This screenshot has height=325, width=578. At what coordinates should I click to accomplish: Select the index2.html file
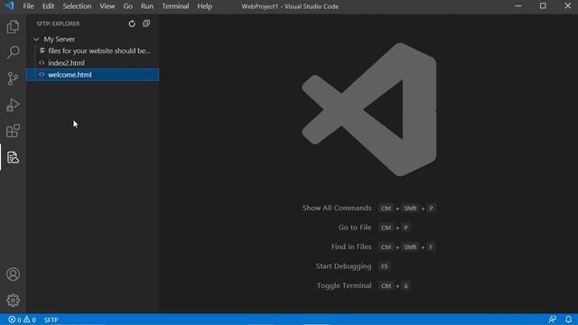[x=92, y=63]
